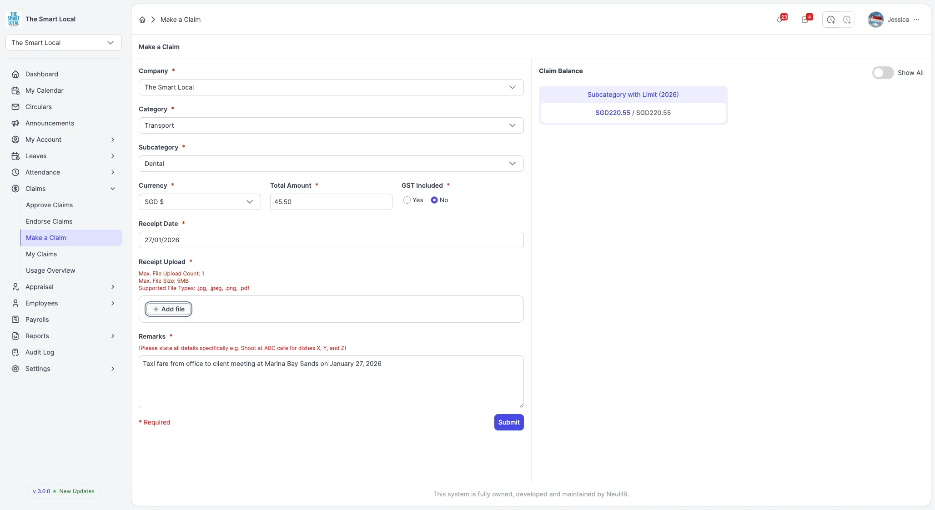
Task: Click the Audit Log icon
Action: [15, 352]
